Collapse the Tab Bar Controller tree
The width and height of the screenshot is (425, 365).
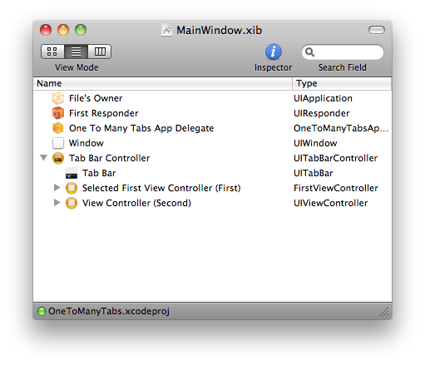click(44, 158)
